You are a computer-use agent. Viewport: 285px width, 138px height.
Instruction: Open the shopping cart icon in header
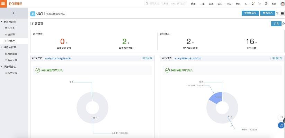[260, 4]
